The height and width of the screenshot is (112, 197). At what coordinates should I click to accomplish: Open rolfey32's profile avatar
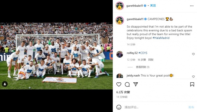120,54
